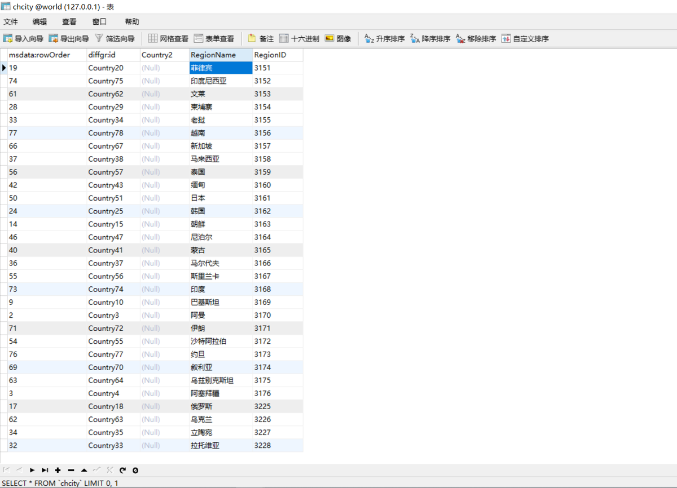Select the 印度尼西亚 cell

(x=221, y=81)
